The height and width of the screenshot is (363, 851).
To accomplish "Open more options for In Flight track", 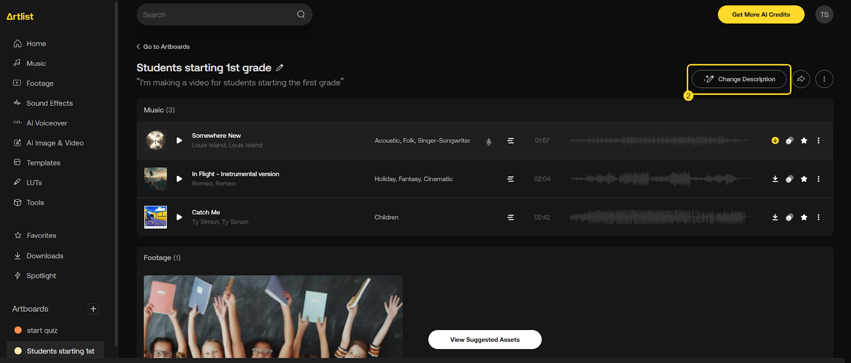I will (818, 179).
